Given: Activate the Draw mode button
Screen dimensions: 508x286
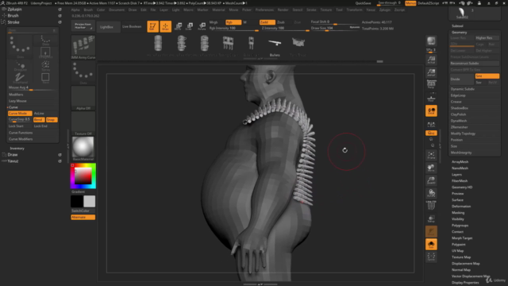Looking at the screenshot, I should pyautogui.click(x=166, y=26).
